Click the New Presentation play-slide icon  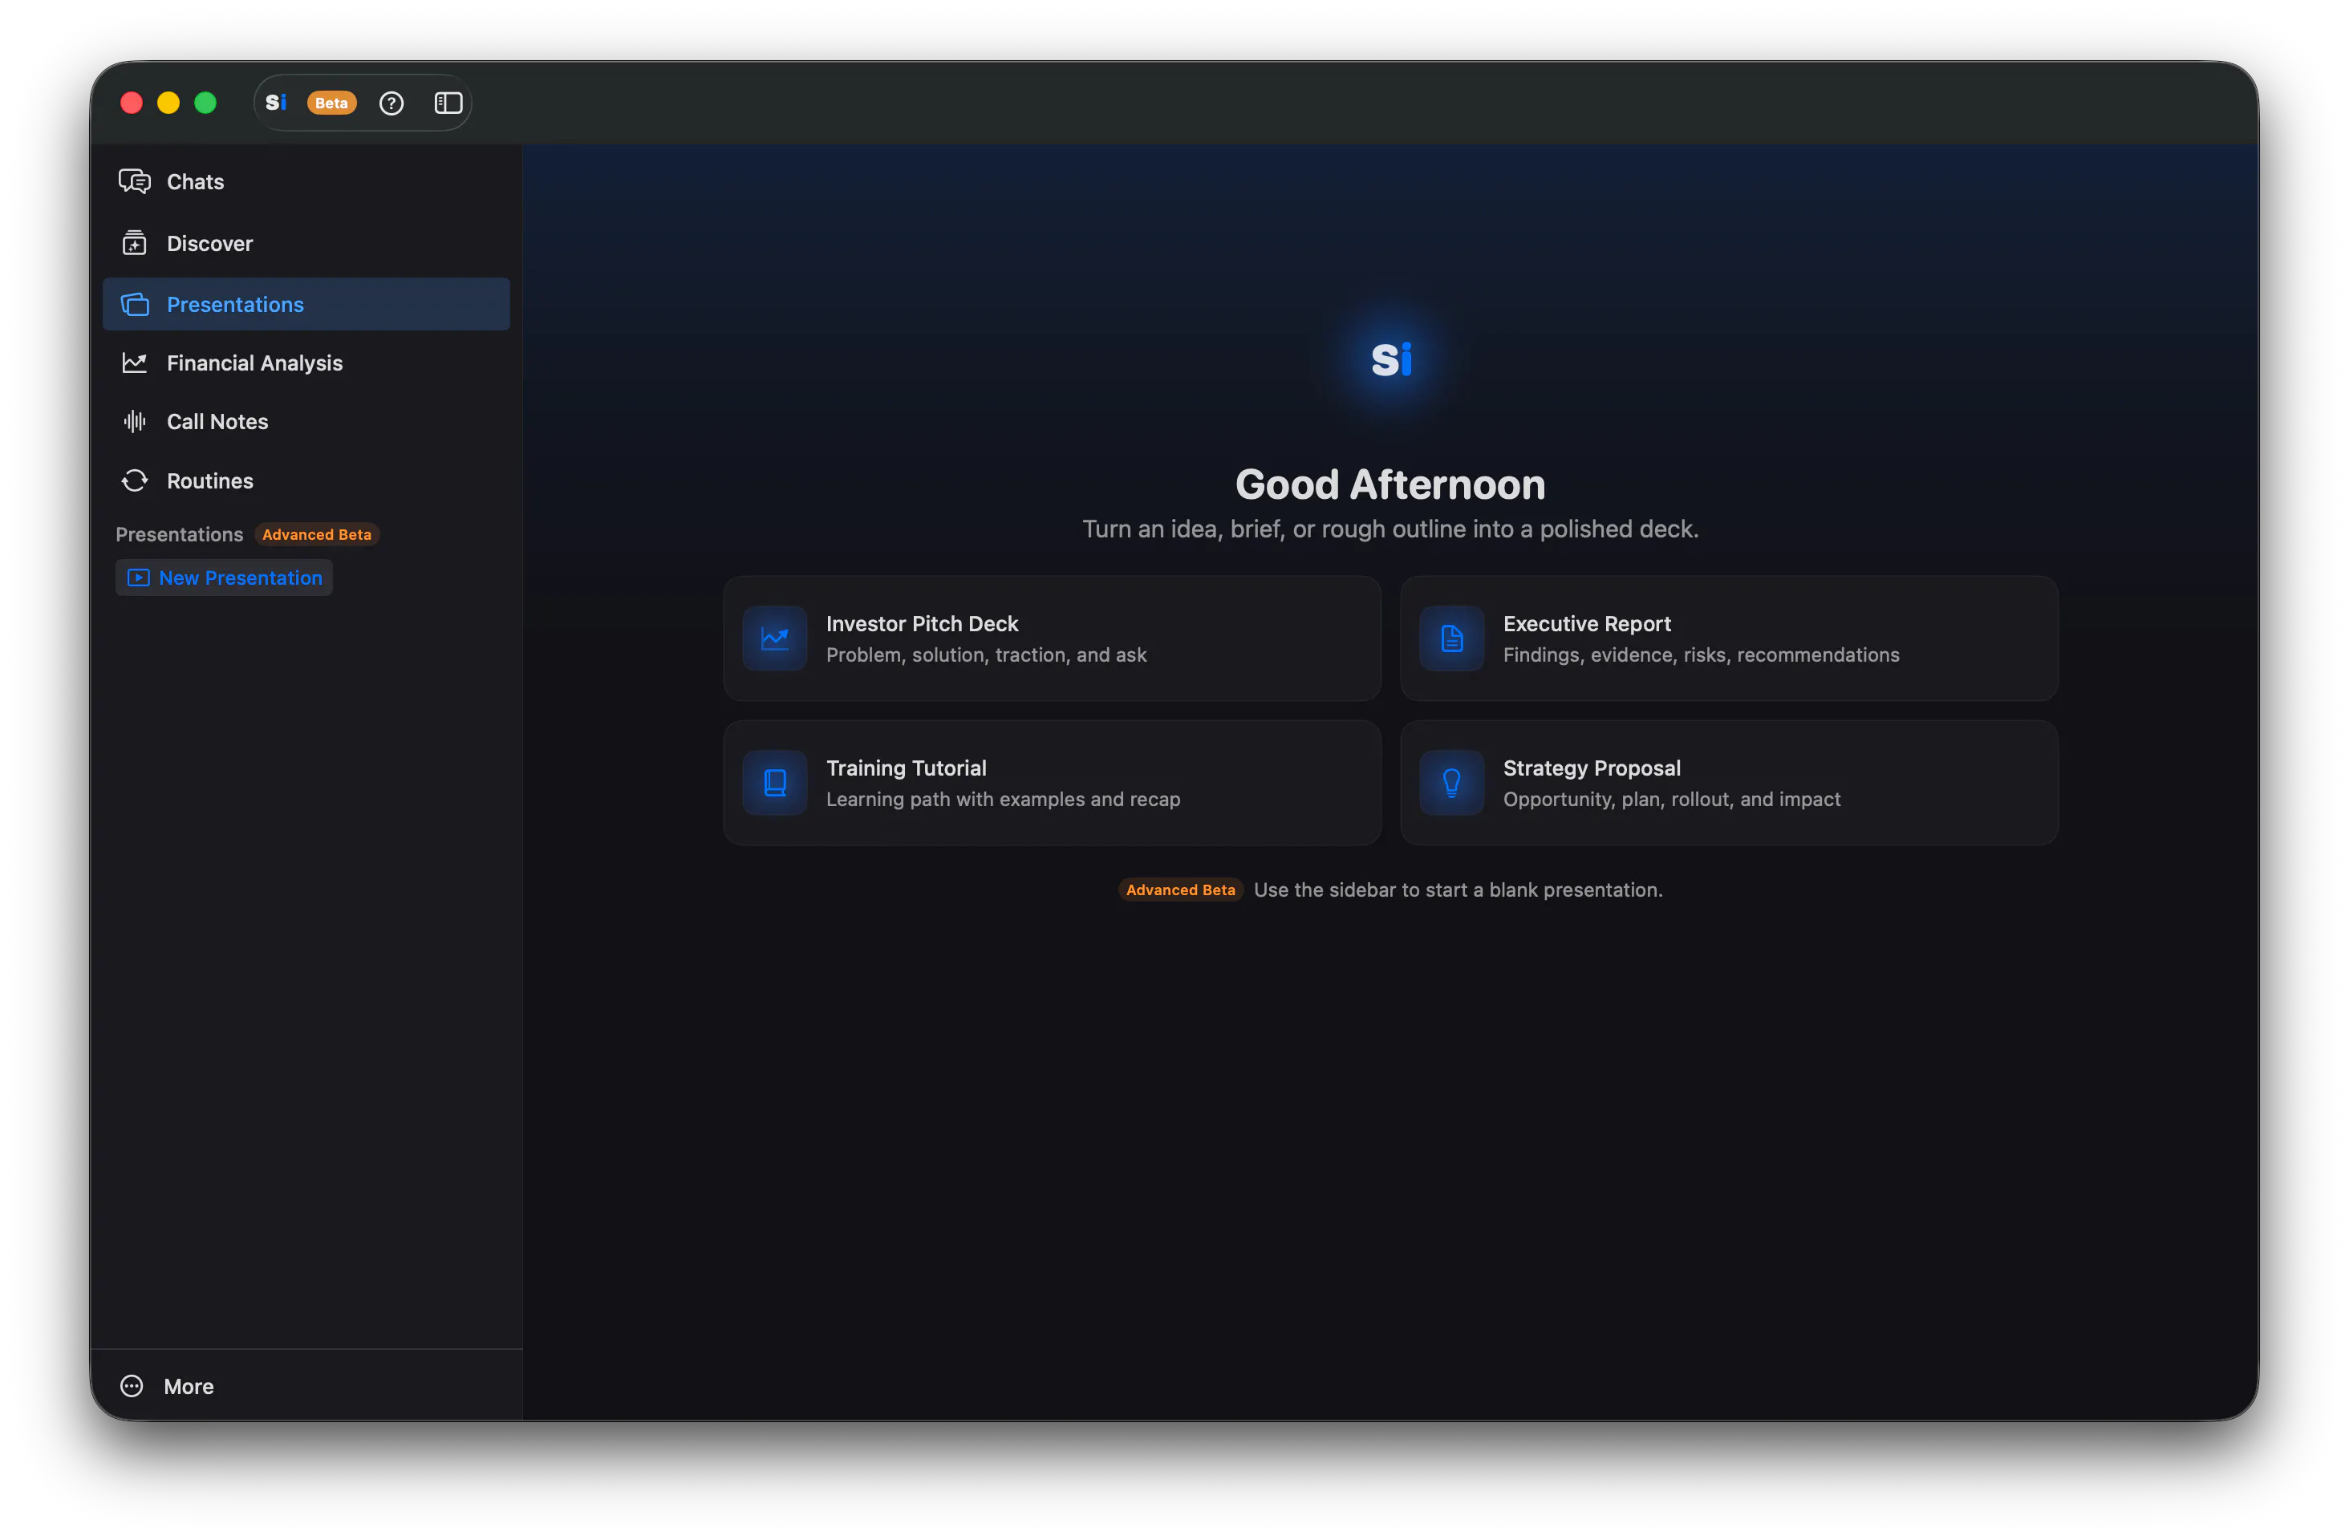tap(138, 577)
